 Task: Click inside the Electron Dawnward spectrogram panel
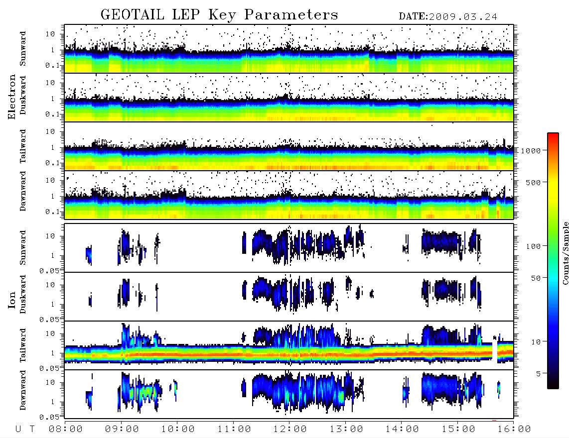click(x=289, y=195)
